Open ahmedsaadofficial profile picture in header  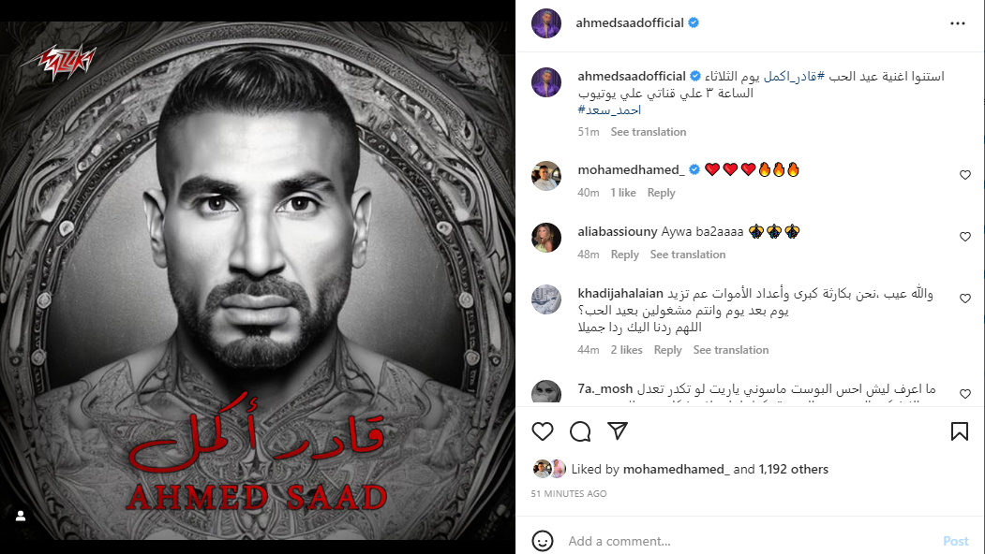click(546, 23)
